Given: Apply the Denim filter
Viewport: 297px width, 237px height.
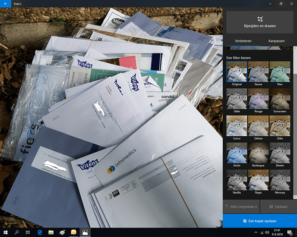Looking at the screenshot, I should [x=280, y=153].
